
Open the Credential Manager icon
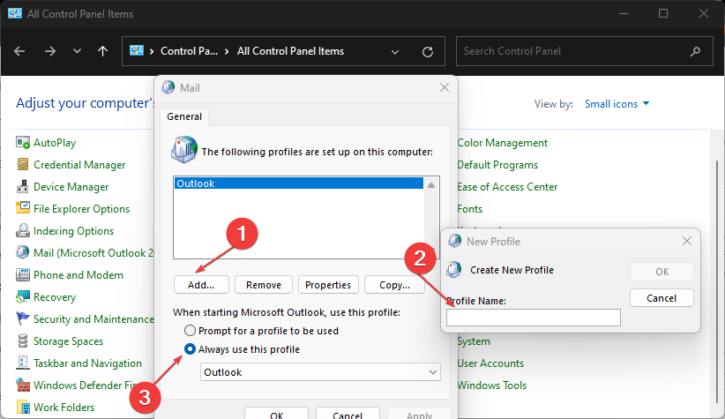[x=23, y=164]
